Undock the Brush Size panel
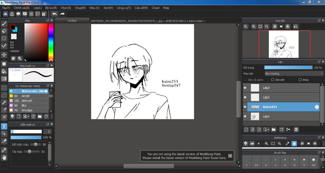The width and height of the screenshot is (325, 173). click(319, 152)
